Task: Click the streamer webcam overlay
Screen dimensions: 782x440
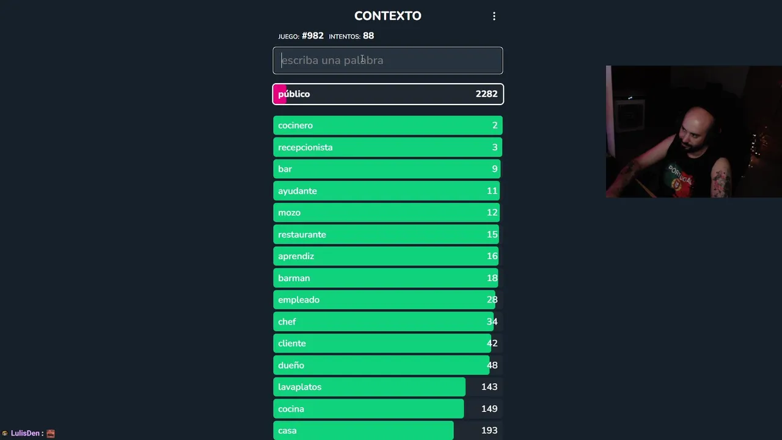Action: [x=693, y=131]
